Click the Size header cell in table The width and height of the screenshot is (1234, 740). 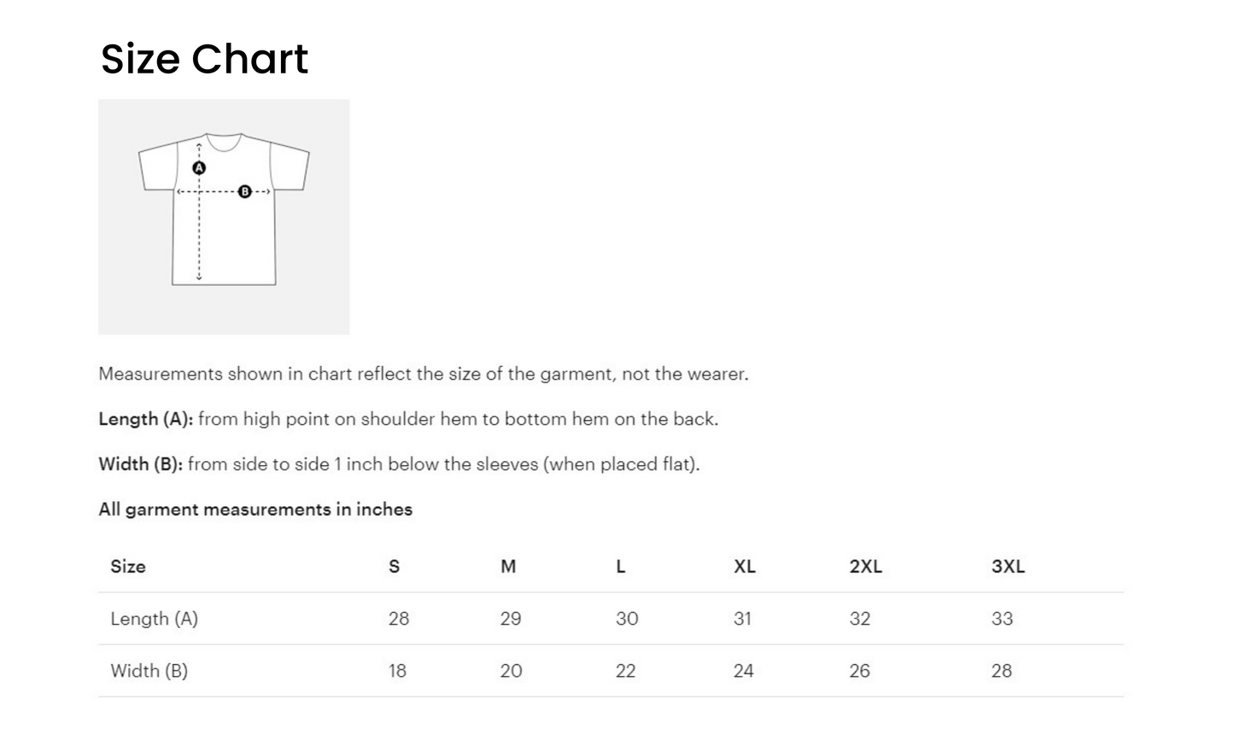pos(128,567)
